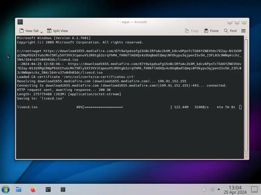Click the 122.44M downloaded size value

(x=181, y=107)
